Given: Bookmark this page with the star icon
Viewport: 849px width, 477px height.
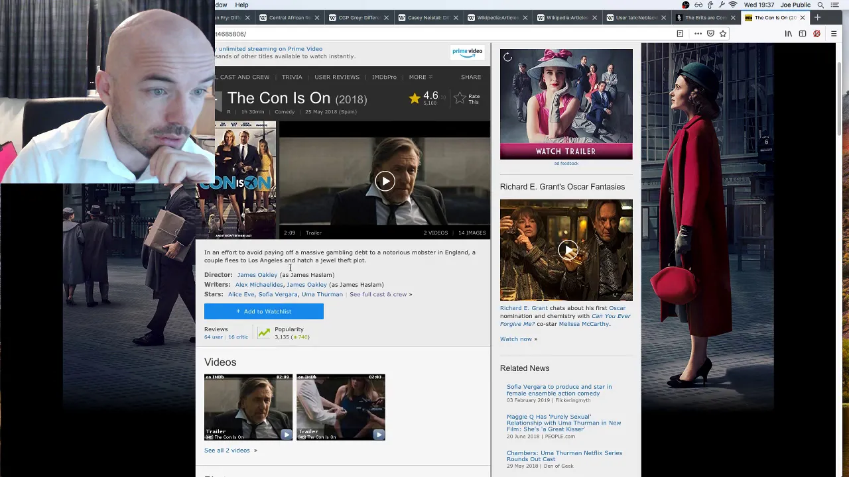Looking at the screenshot, I should tap(723, 34).
